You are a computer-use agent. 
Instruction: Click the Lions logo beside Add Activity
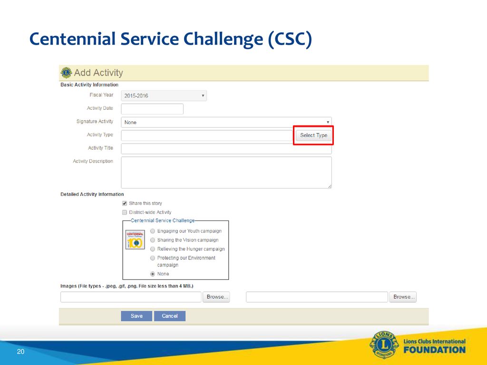(x=66, y=73)
